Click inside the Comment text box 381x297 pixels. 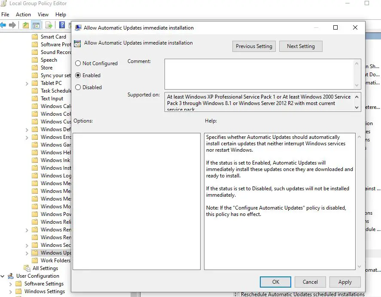(259, 74)
